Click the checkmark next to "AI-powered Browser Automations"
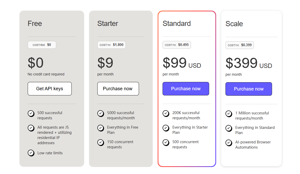The width and height of the screenshot is (300, 174). pyautogui.click(x=229, y=143)
